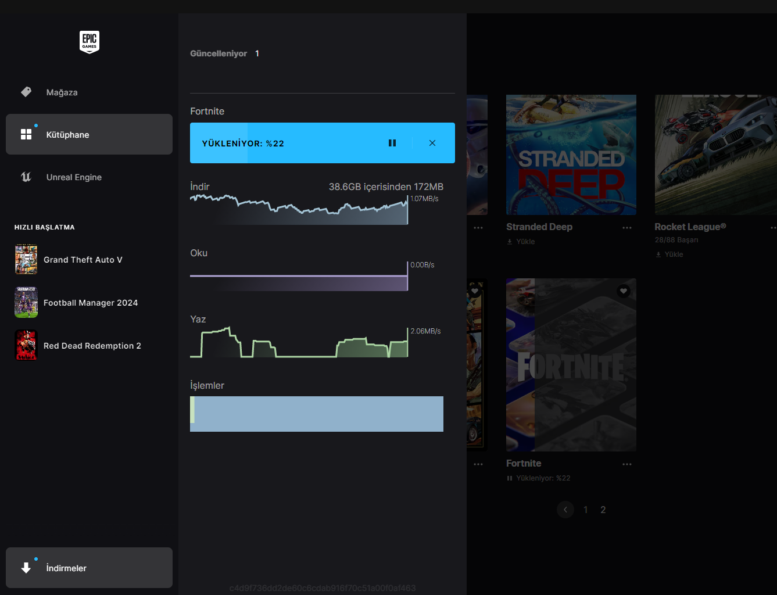
Task: Click the 0.00B/s read rate
Action: [x=422, y=265]
